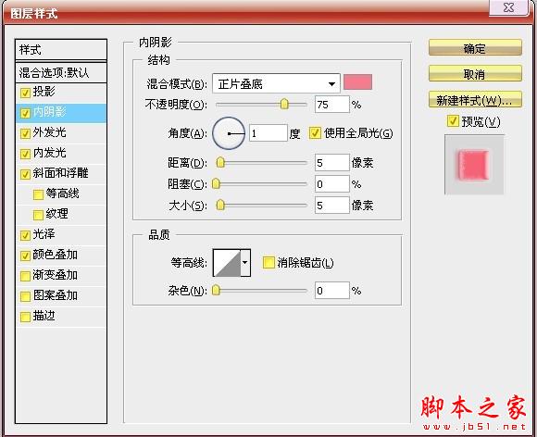Screen dimensions: 537x437
Task: Enable 消除锯齿(L) checkbox
Action: [x=268, y=263]
